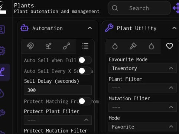Collapse the Automation panel
This screenshot has width=179, height=134.
pos(90,28)
